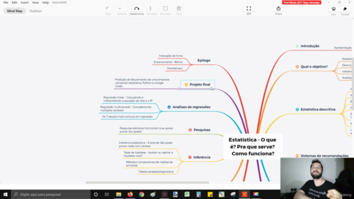The width and height of the screenshot is (354, 199).
Task: Select the Métodos comparativos de médias subtopic
Action: [149, 164]
